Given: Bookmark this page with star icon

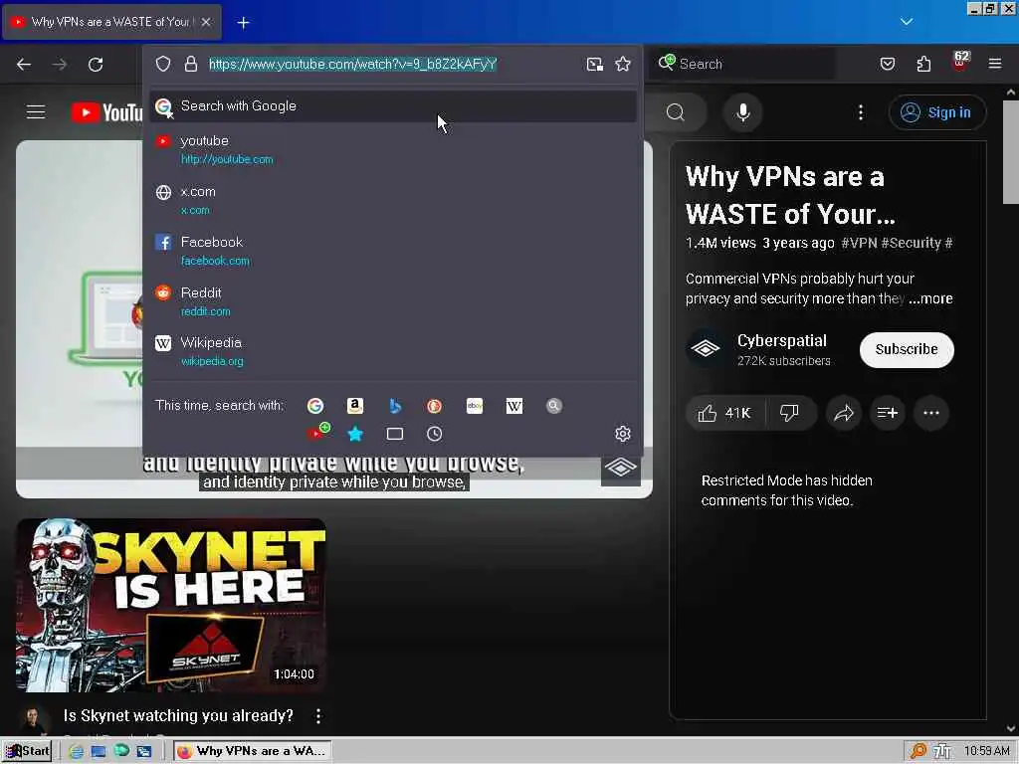Looking at the screenshot, I should [x=623, y=64].
